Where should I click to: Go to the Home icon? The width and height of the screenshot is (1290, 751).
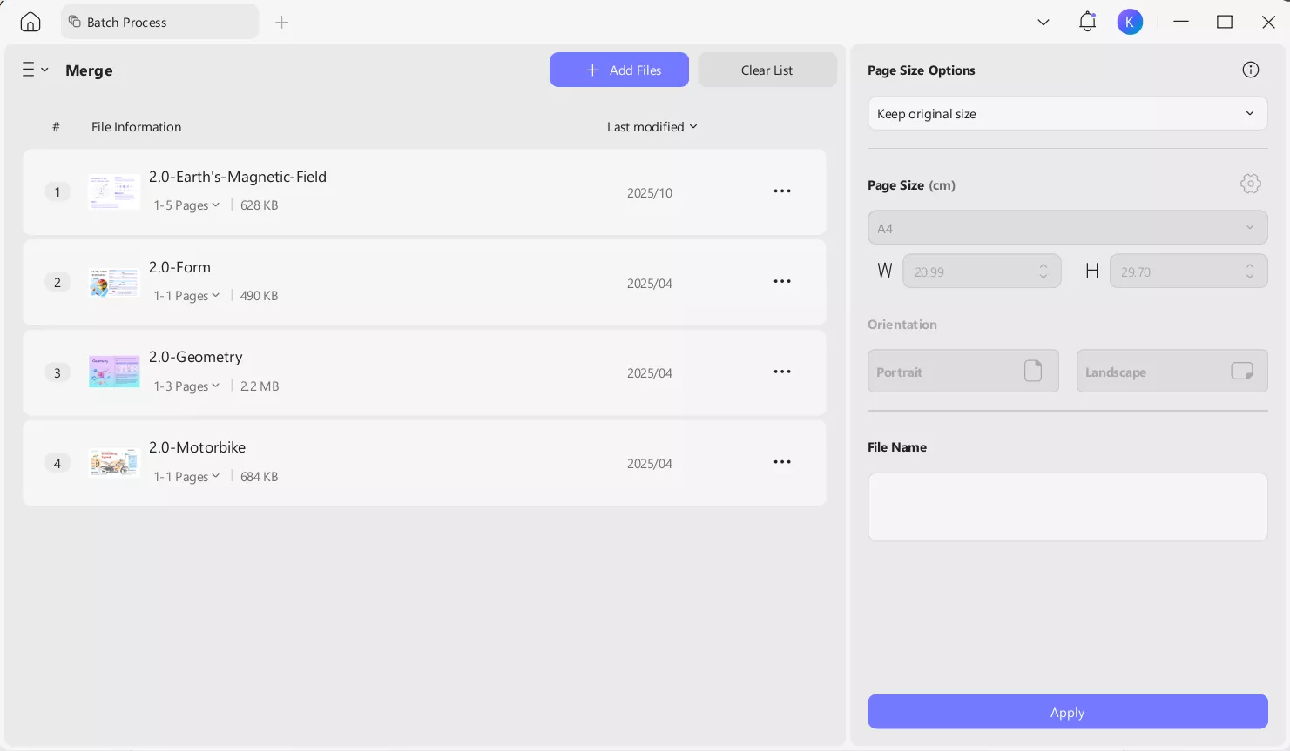[x=30, y=22]
